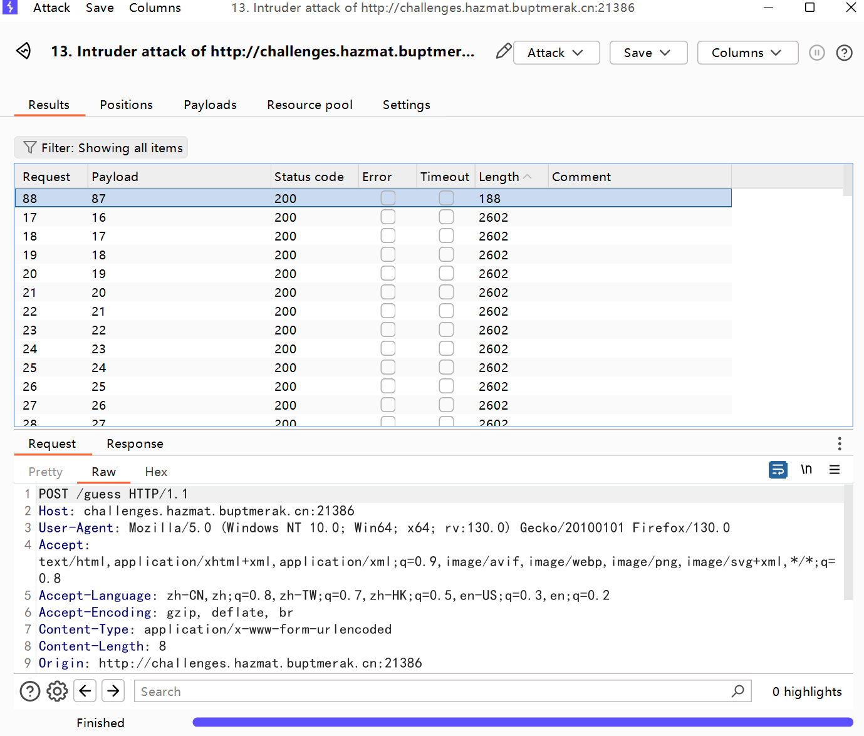
Task: Pause the attack with the pause icon
Action: point(817,53)
